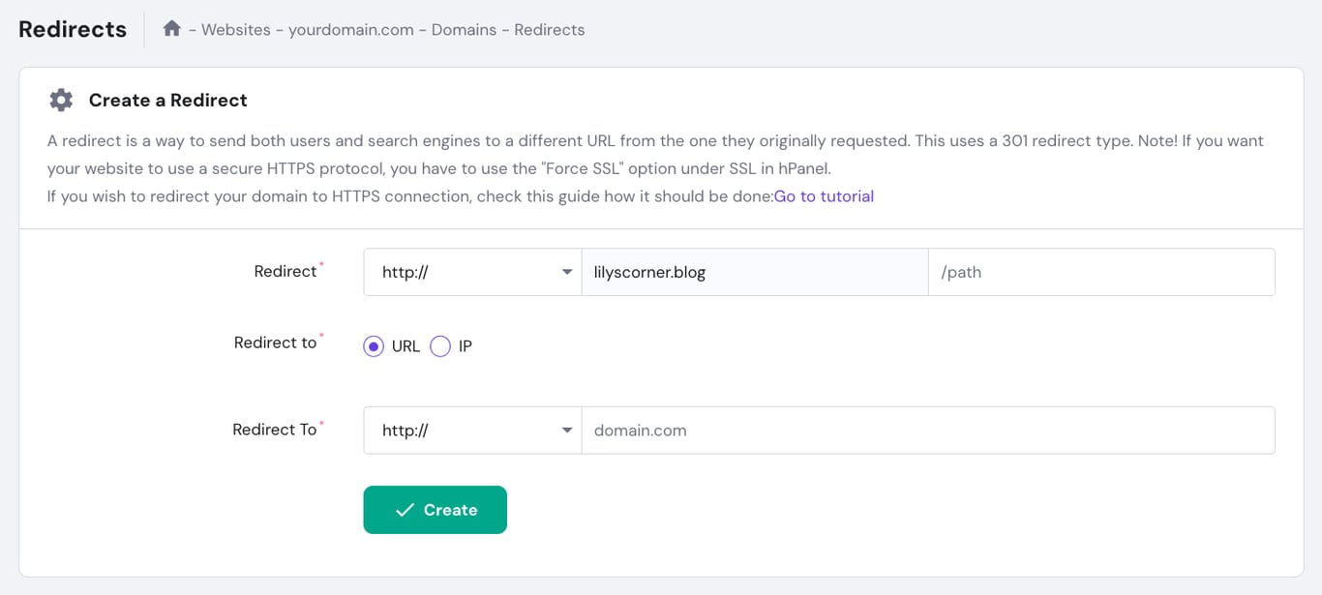Click the gear icon beside Create a Redirect
The height and width of the screenshot is (595, 1322).
click(60, 99)
